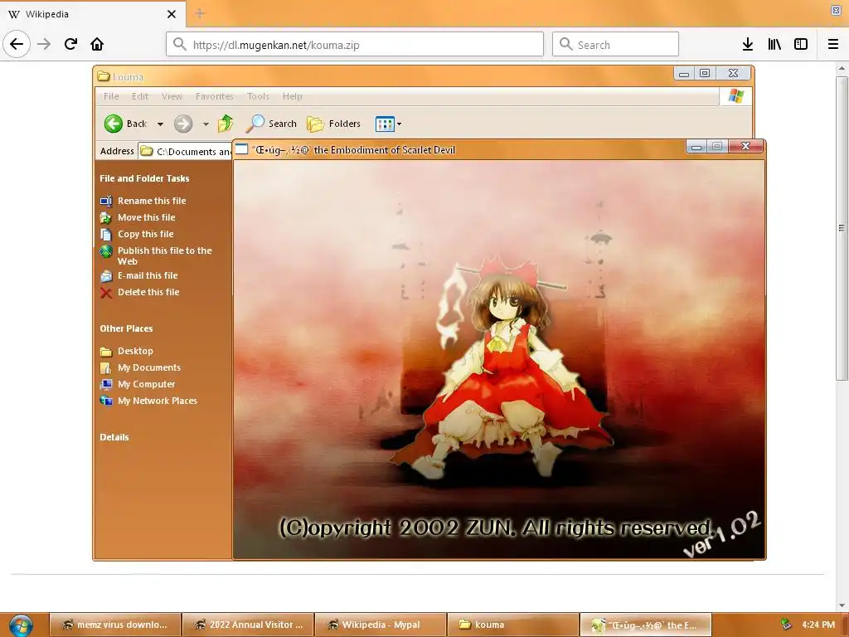Click the Explorer Address path field
Image resolution: width=849 pixels, height=637 pixels.
point(185,151)
